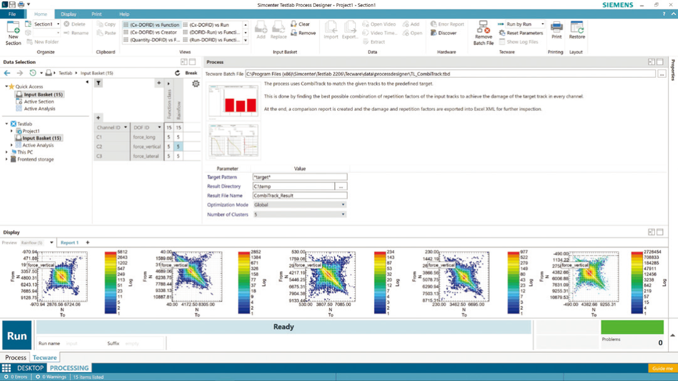Click the Extract data icon
The width and height of the screenshot is (678, 381).
[x=365, y=42]
